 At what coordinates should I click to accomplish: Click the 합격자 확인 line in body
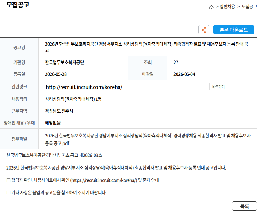click(x=83, y=180)
